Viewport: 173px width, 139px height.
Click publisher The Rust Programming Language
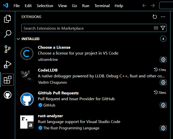click(71, 128)
